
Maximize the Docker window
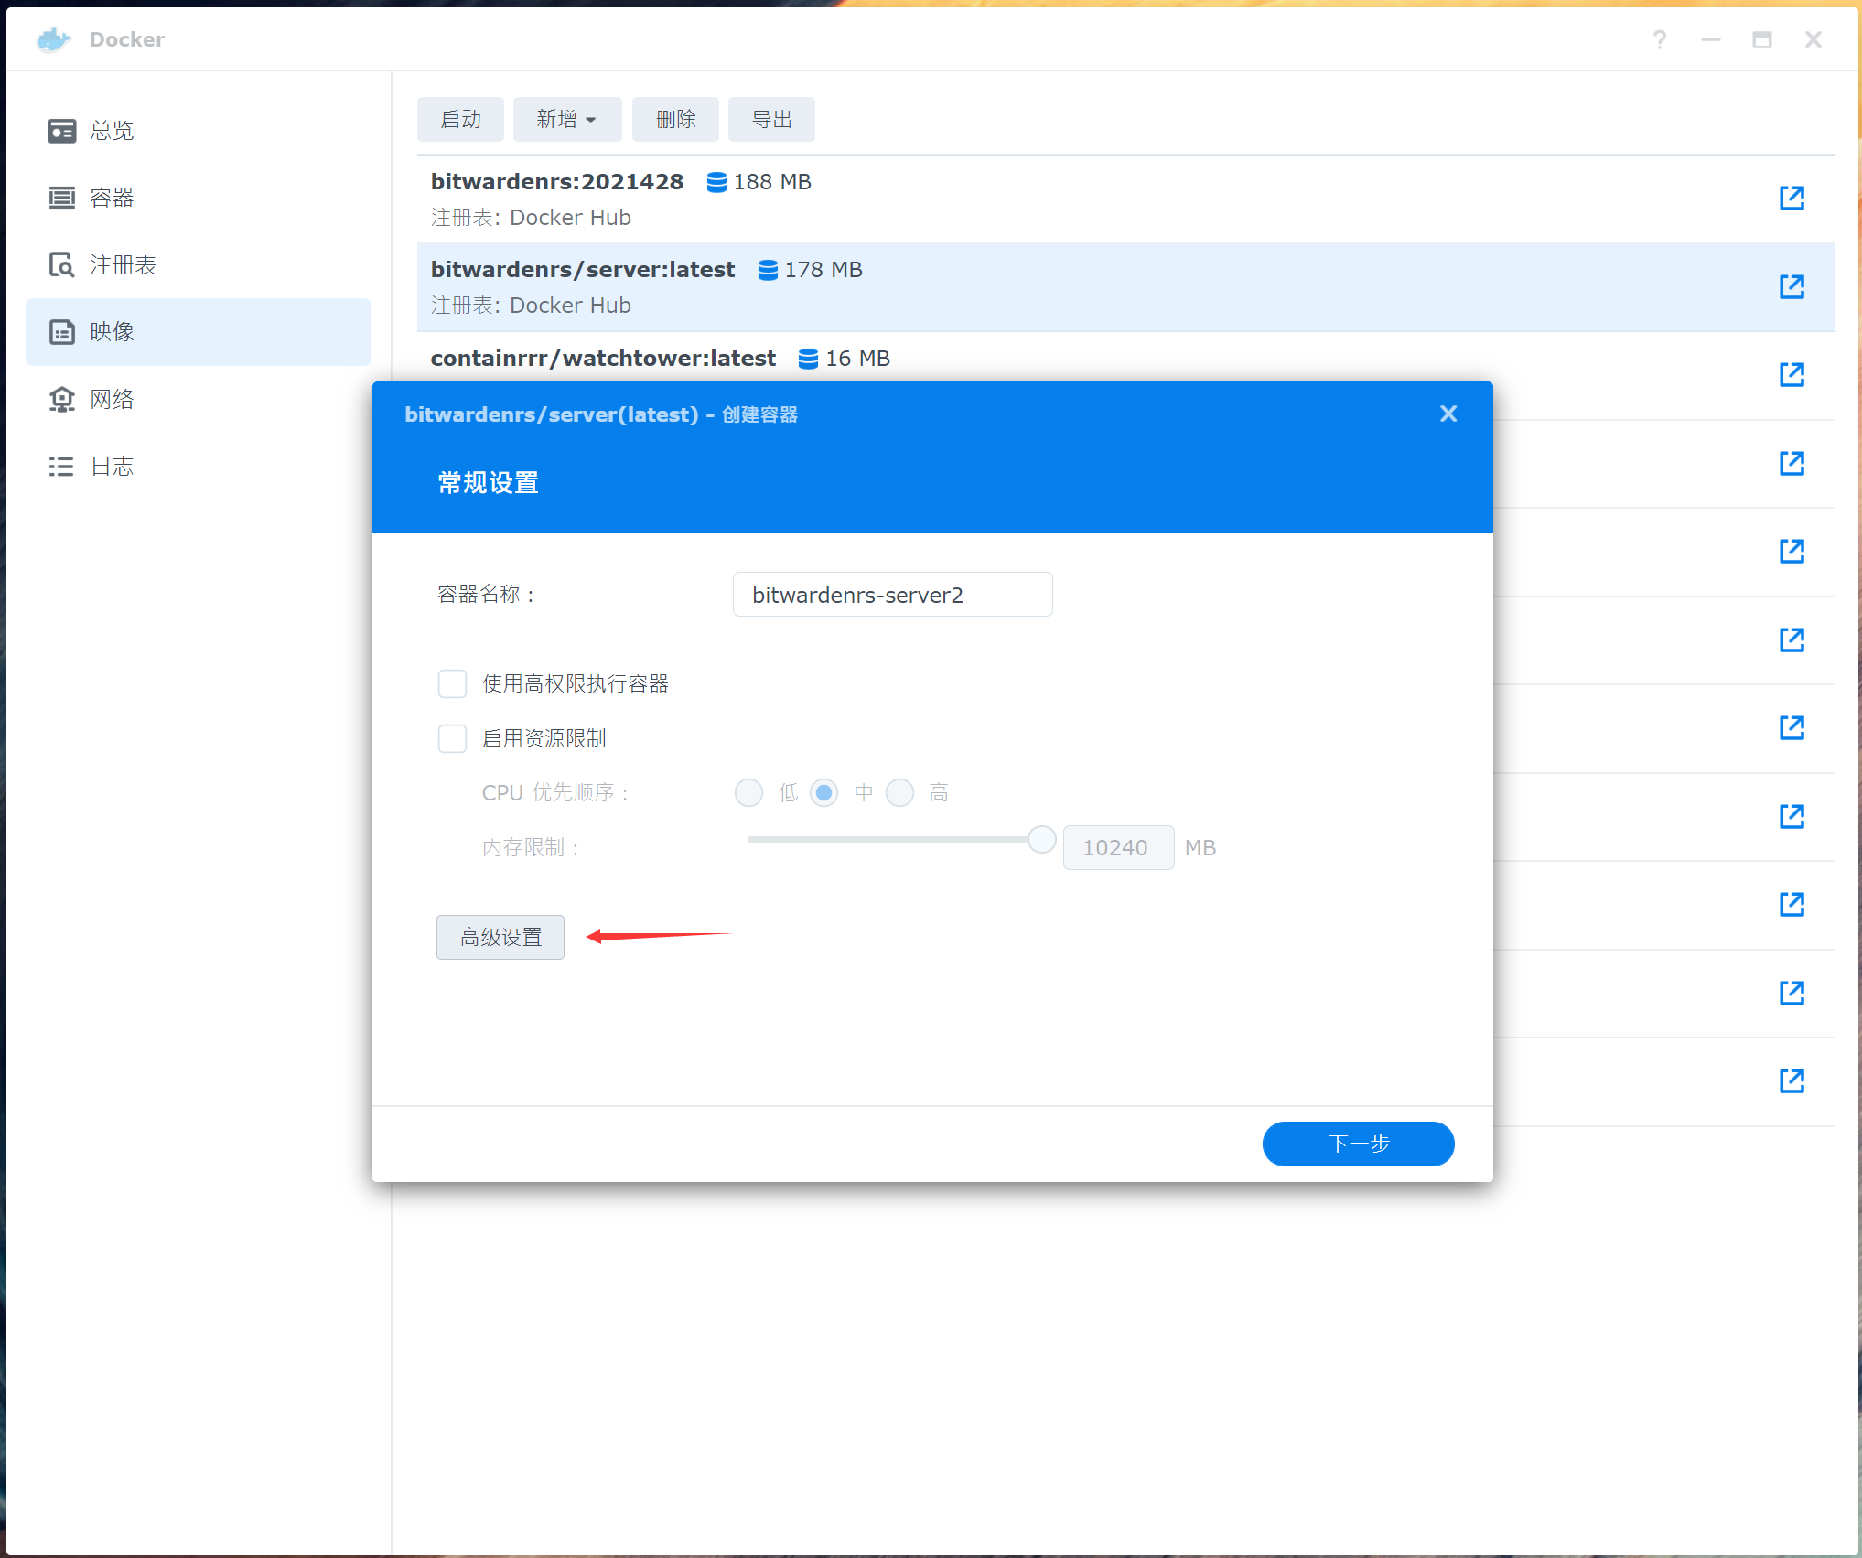click(x=1762, y=39)
